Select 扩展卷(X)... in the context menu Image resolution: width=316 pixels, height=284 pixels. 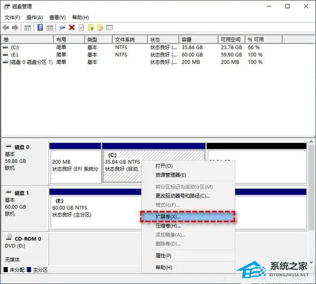point(188,217)
